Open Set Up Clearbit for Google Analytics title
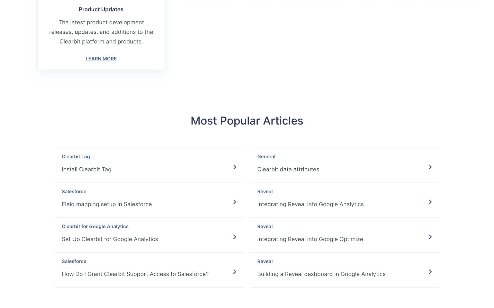The height and width of the screenshot is (308, 494). coord(110,239)
